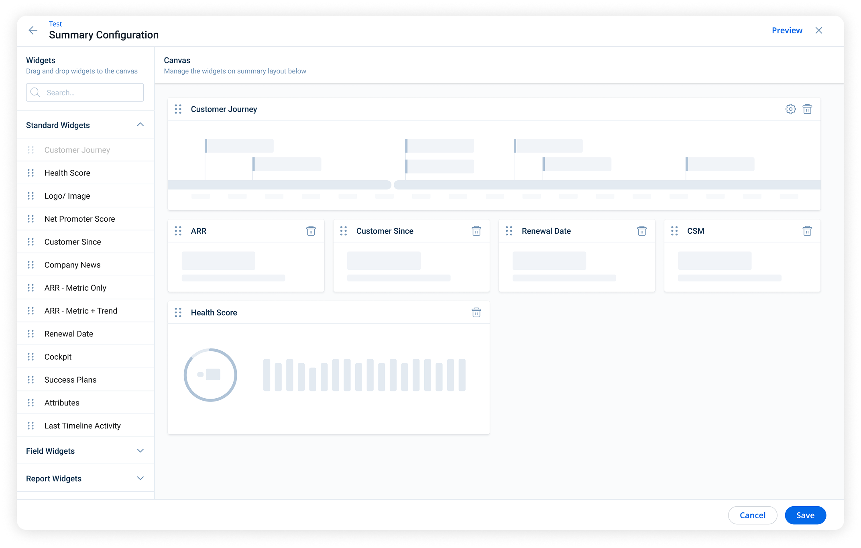This screenshot has height=548, width=861.
Task: Click drag handle for Success Plans item
Action: 31,379
